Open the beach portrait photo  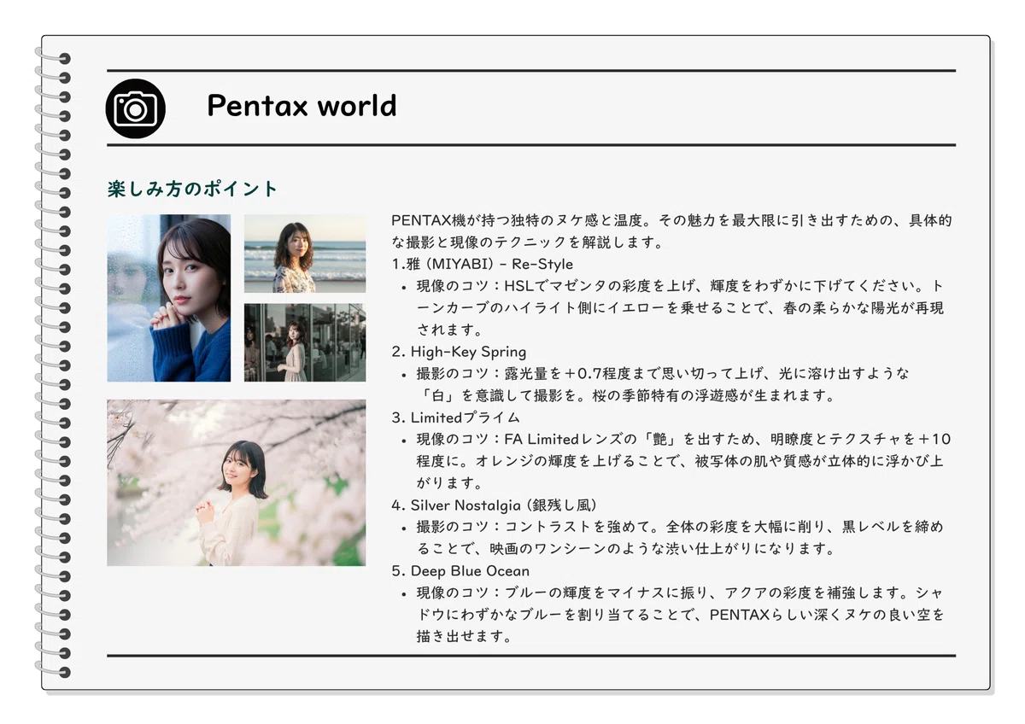pyautogui.click(x=305, y=254)
